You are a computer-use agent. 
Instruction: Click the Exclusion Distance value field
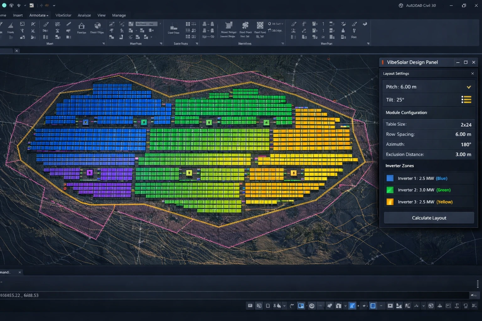click(x=463, y=155)
